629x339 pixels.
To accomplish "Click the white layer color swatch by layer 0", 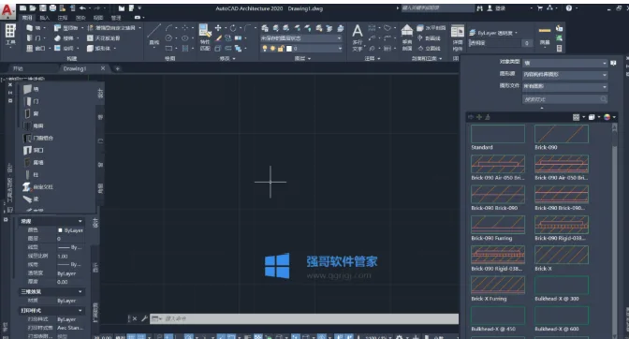I will point(289,49).
